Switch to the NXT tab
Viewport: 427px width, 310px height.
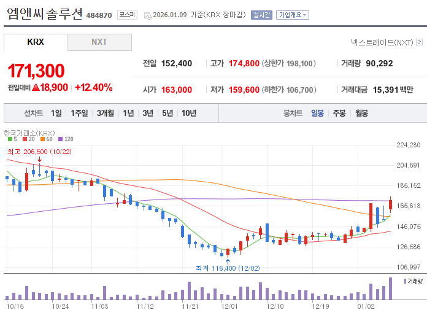coord(99,42)
